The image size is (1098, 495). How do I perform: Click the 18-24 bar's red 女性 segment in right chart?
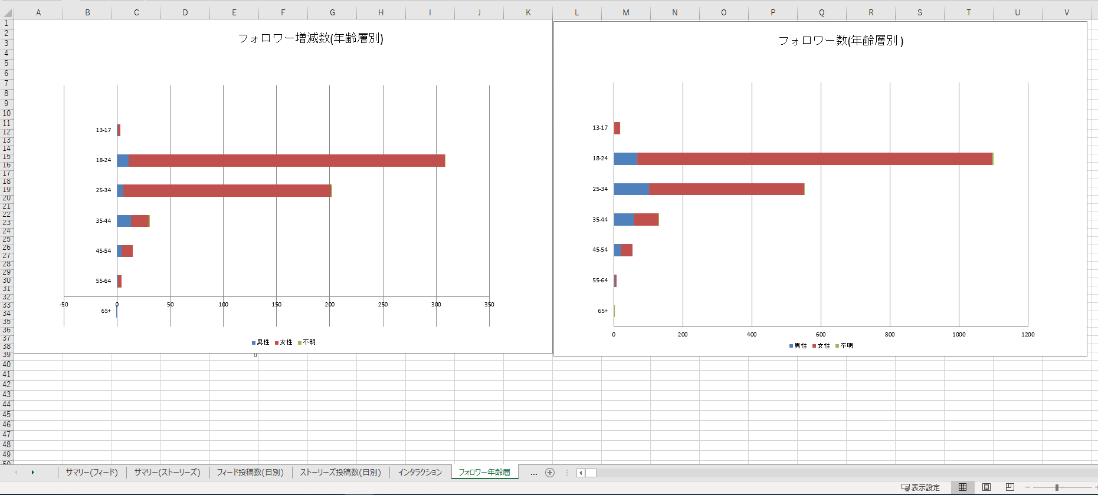(x=814, y=159)
